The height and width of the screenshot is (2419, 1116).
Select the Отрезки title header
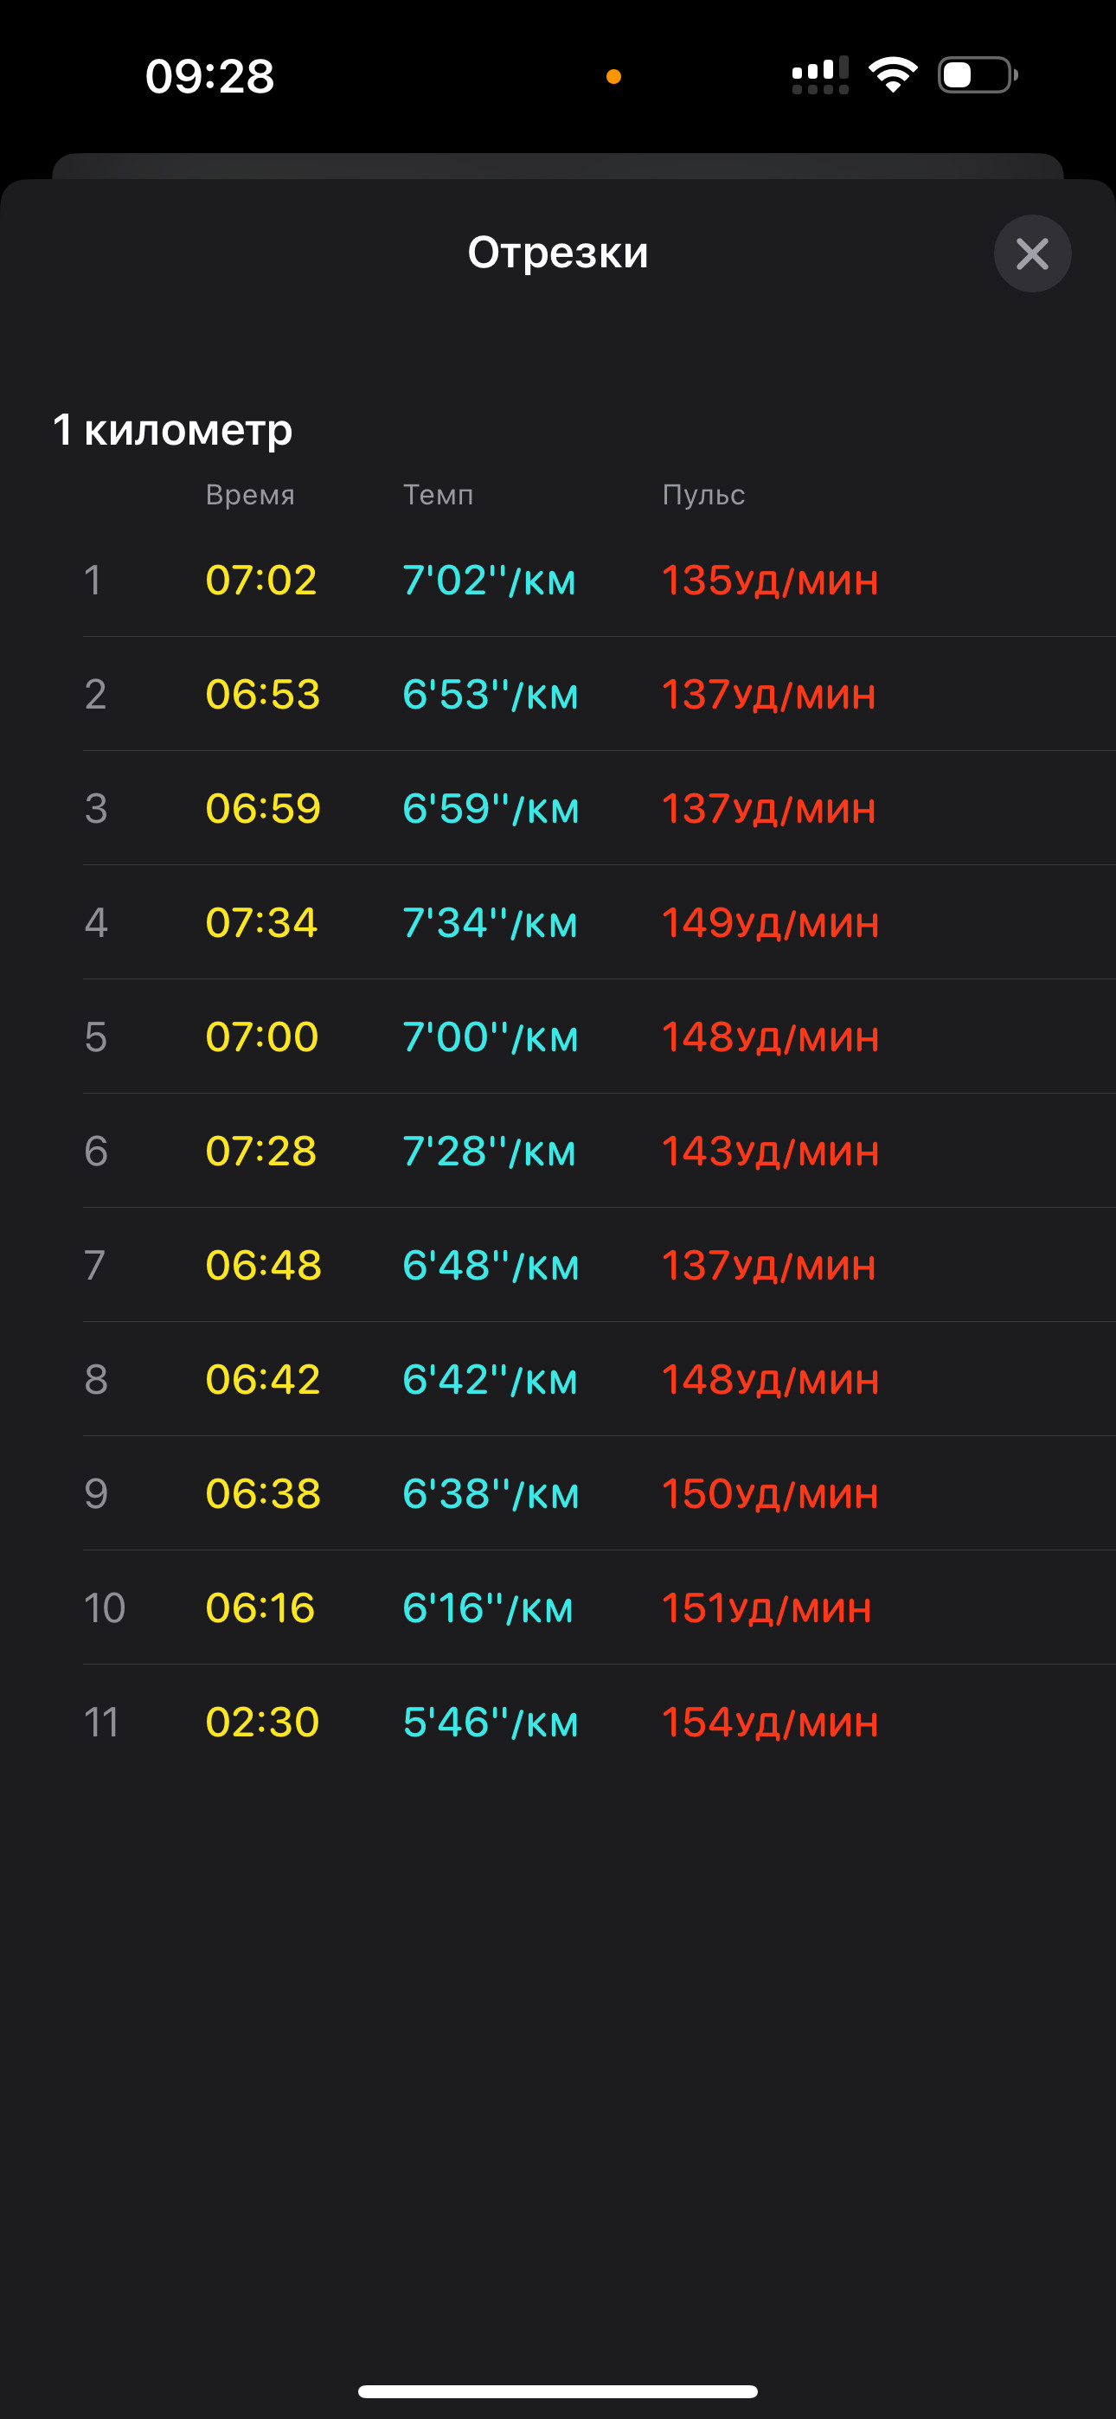coord(558,253)
